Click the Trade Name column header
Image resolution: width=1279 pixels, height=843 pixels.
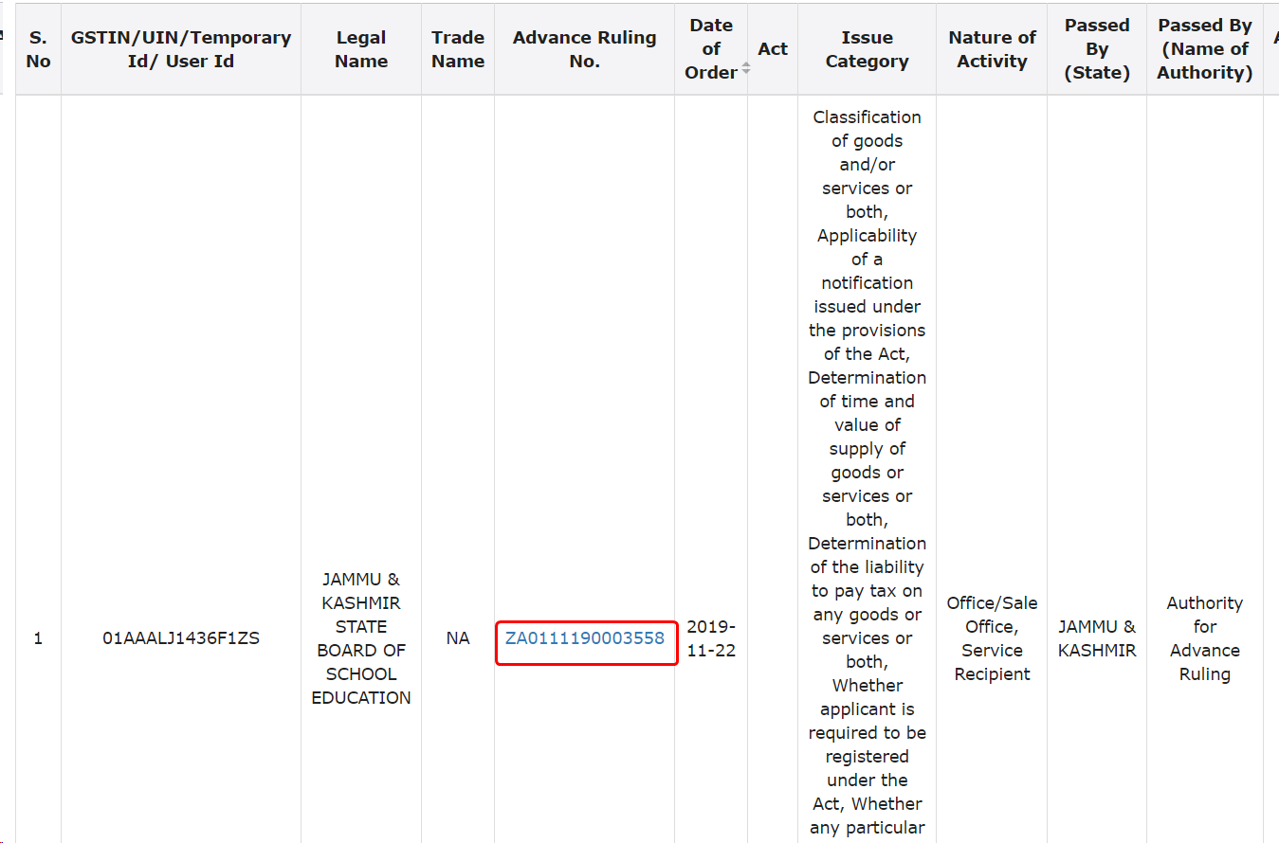coord(458,49)
